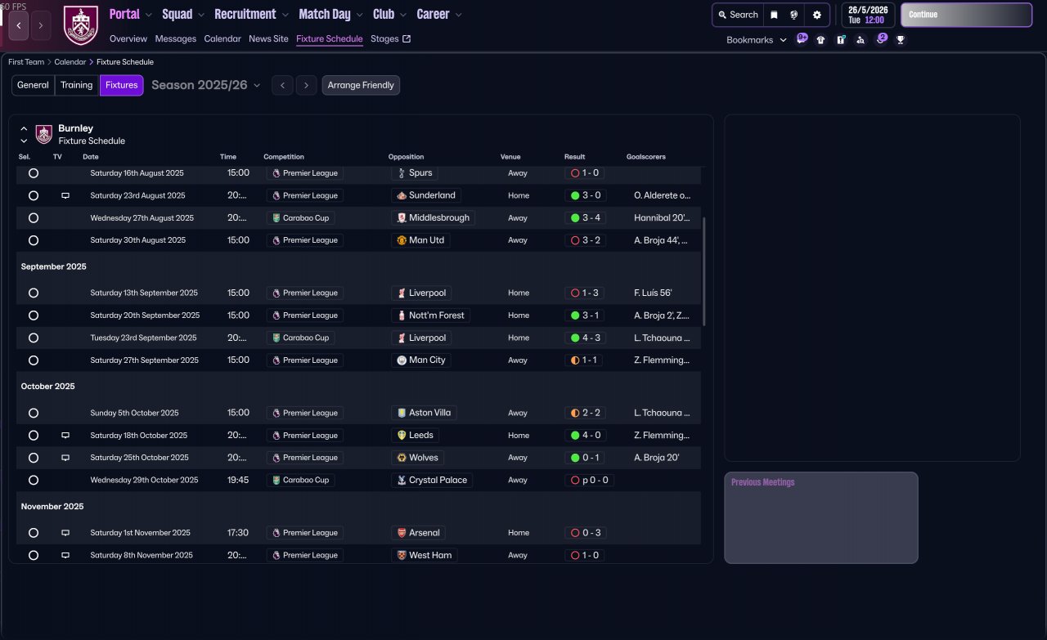The image size is (1047, 640).
Task: Open the trophy bookmark shortcut icon
Action: click(x=901, y=39)
